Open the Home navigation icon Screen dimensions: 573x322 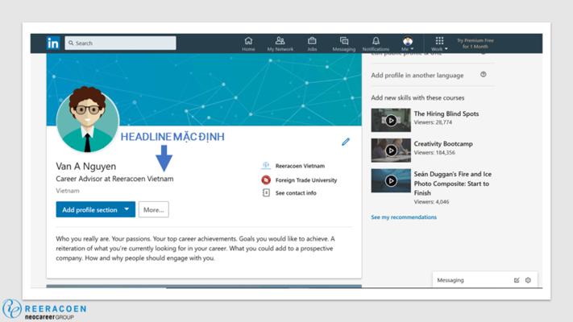tap(248, 43)
